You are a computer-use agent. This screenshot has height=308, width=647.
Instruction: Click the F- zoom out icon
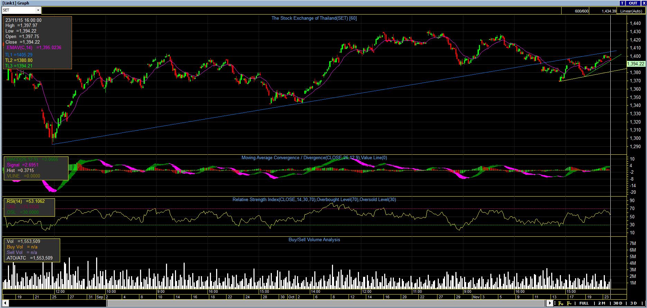tap(569, 304)
